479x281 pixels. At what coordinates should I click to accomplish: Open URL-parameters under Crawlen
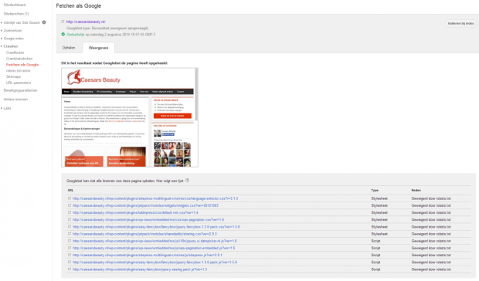coord(19,83)
